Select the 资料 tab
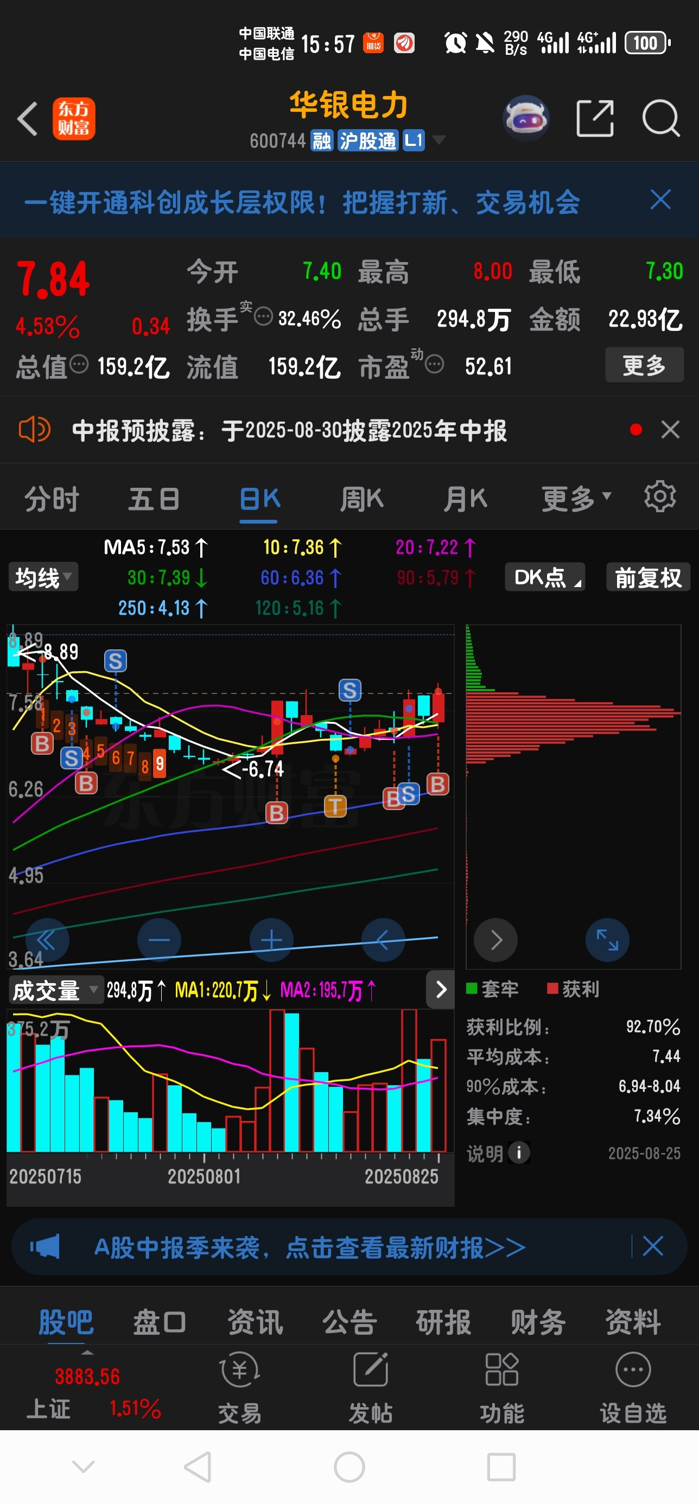The image size is (699, 1504). tap(633, 1322)
